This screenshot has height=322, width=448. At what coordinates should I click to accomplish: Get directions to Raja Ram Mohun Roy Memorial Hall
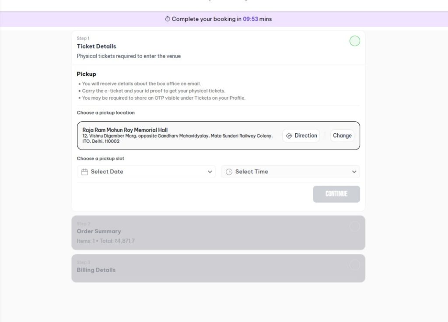point(301,135)
